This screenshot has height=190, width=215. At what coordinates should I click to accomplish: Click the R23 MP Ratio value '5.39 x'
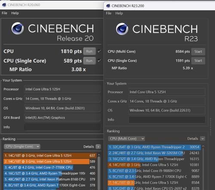pos(188,68)
